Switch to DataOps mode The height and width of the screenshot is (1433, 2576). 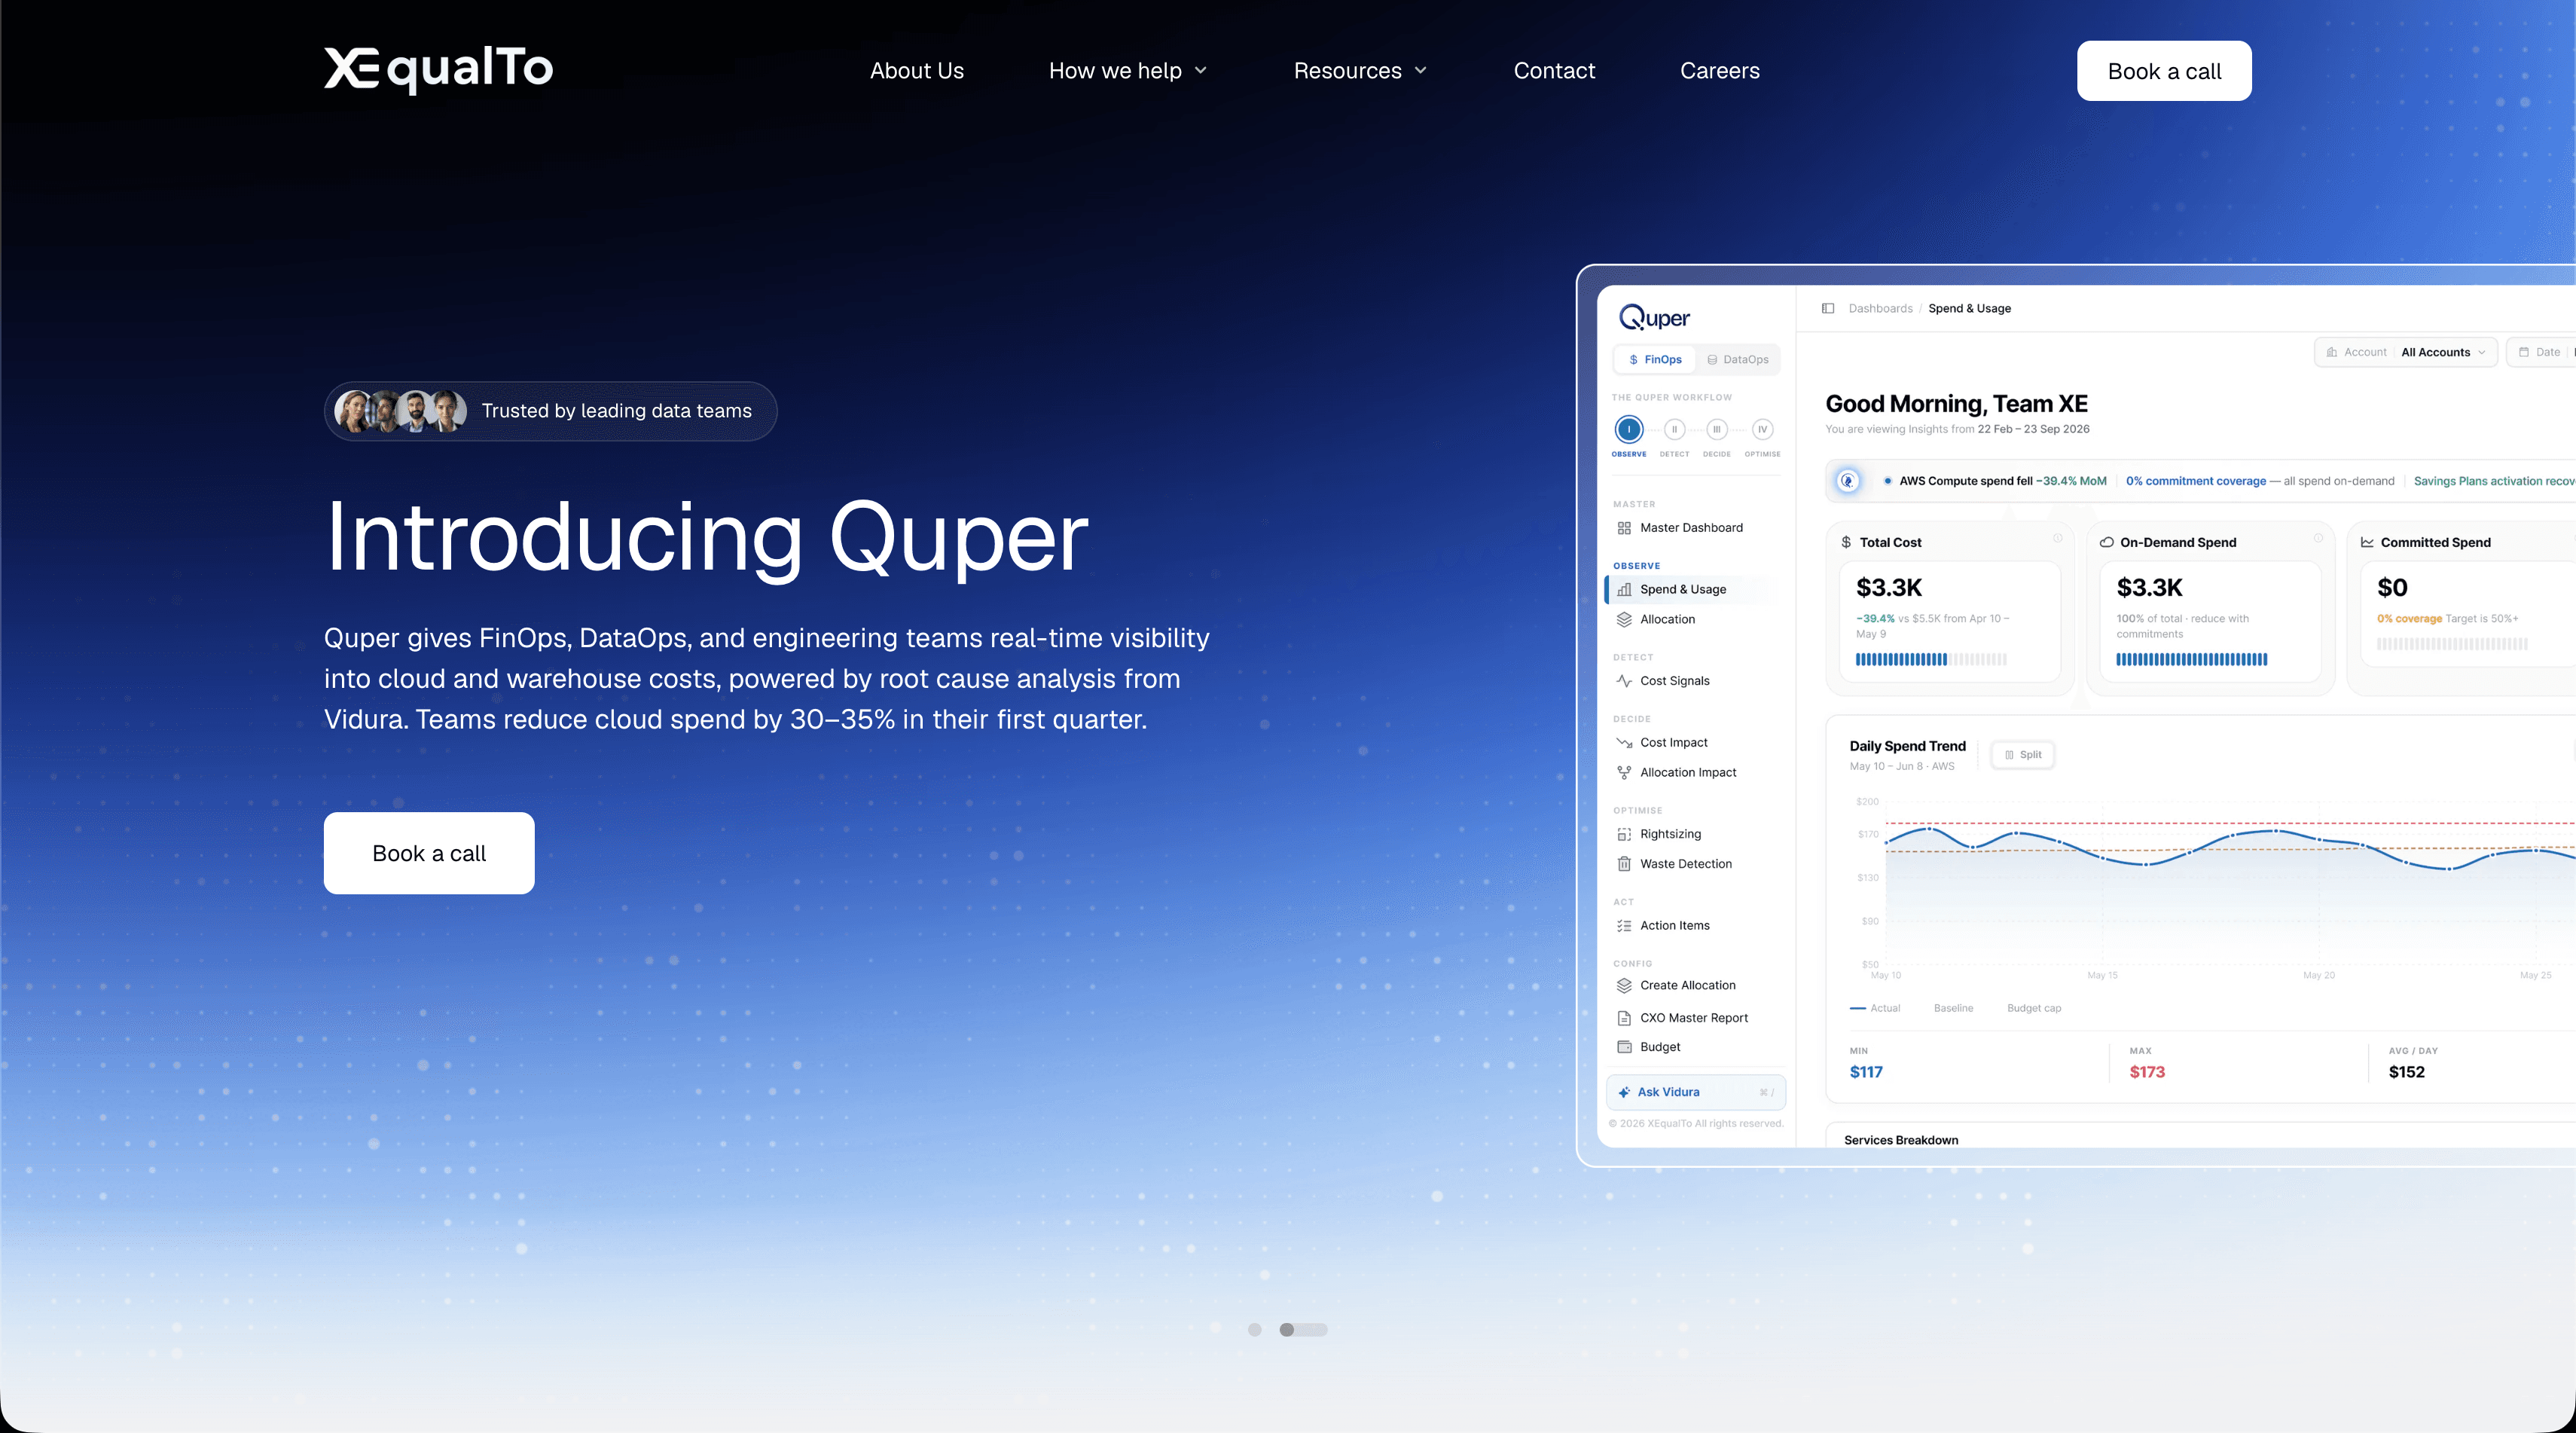pyautogui.click(x=1738, y=359)
